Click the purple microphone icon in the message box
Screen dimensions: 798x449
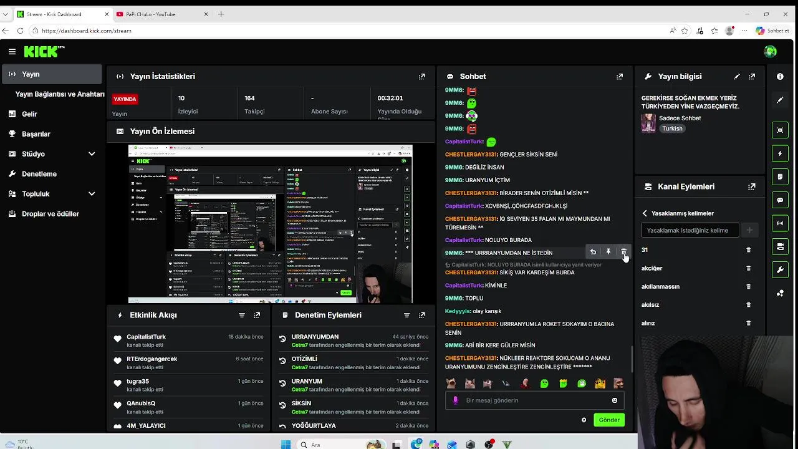(455, 400)
